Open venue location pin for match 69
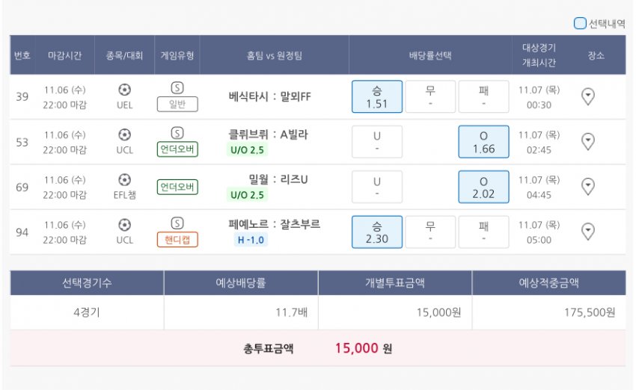 tap(587, 187)
